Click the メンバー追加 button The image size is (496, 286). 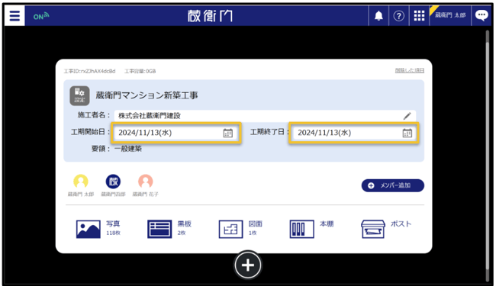pos(392,185)
